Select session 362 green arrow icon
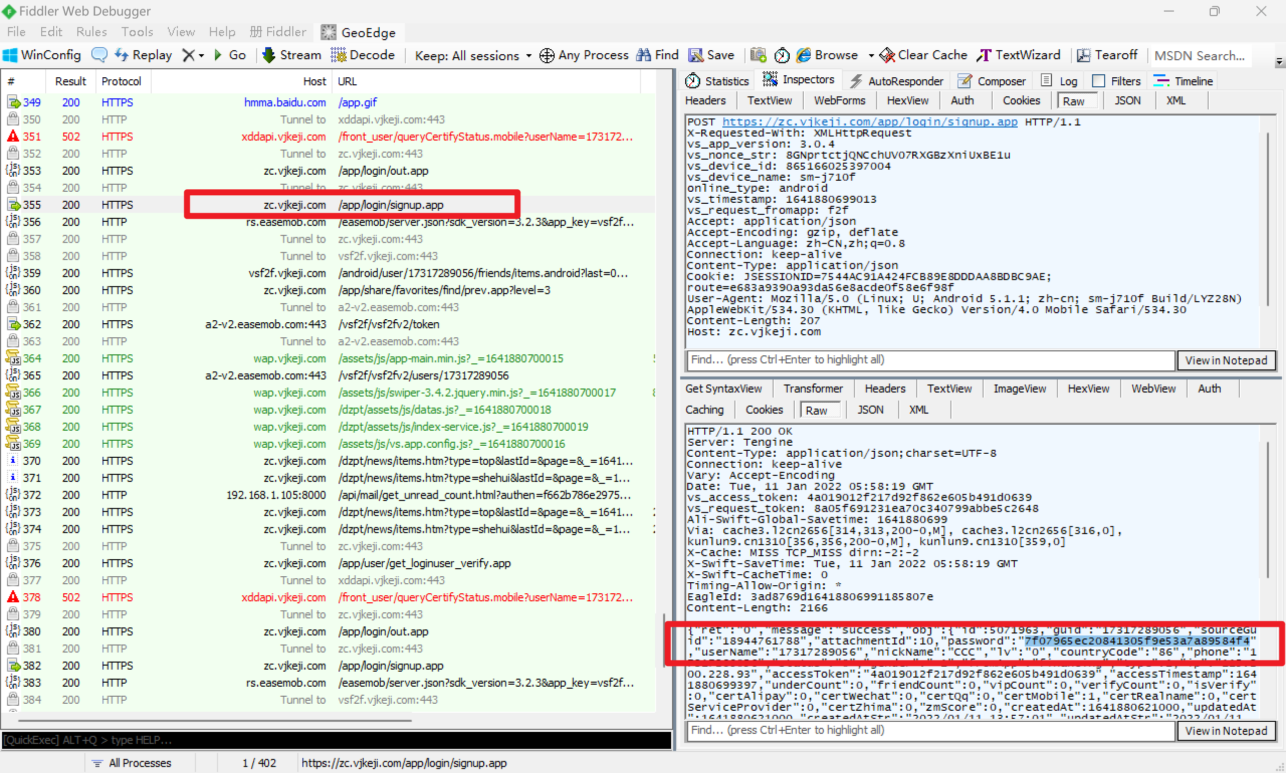This screenshot has height=773, width=1286. tap(13, 324)
